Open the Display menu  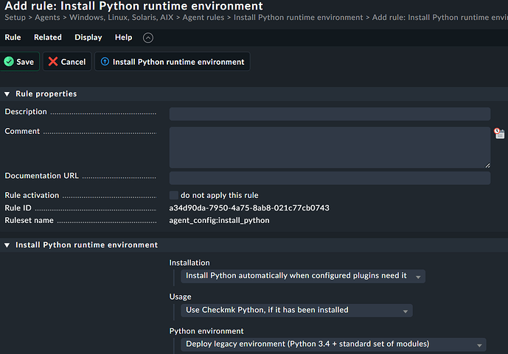pos(88,38)
